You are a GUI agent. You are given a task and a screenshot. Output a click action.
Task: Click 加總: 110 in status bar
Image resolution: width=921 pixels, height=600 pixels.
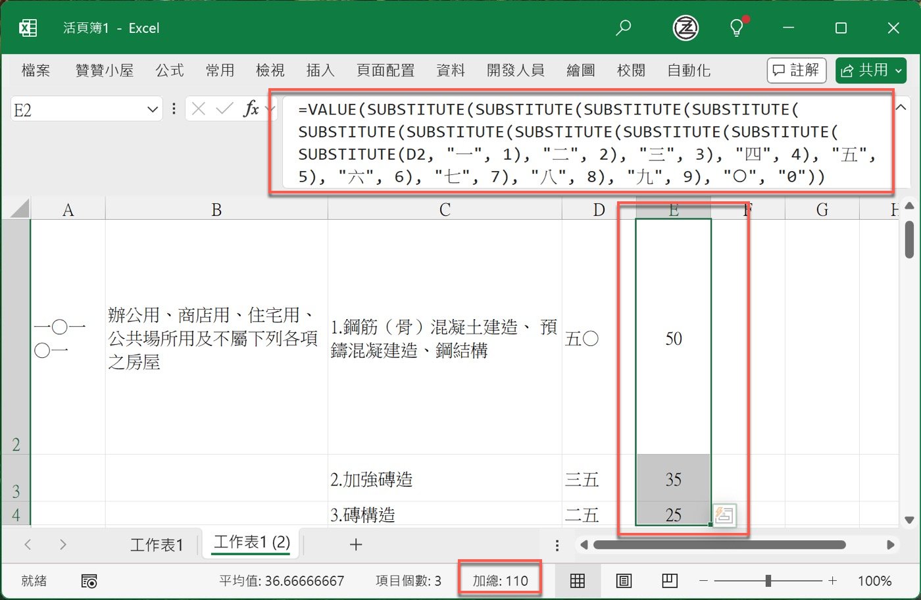pos(500,581)
